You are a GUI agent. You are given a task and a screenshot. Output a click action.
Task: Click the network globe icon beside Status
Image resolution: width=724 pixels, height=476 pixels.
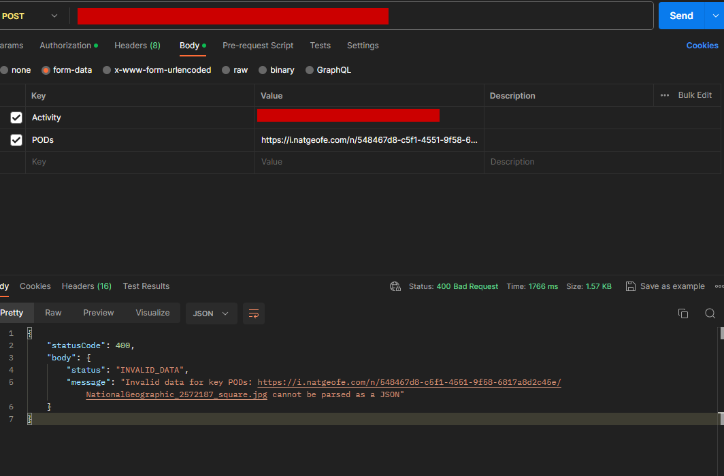[395, 286]
